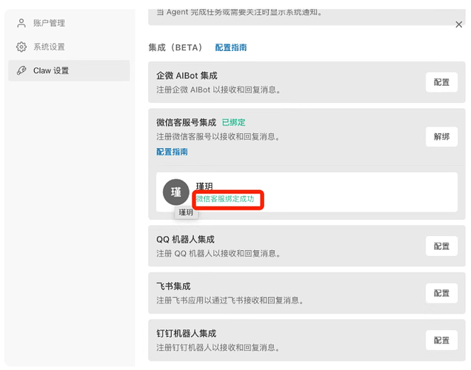471x370 pixels.
Task: Click the account management person icon
Action: 21,23
